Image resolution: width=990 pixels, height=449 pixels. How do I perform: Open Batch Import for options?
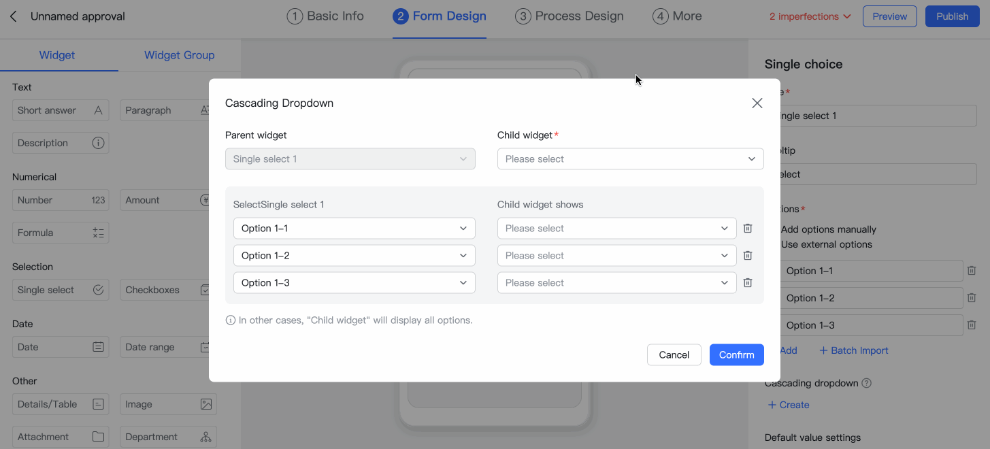click(853, 350)
